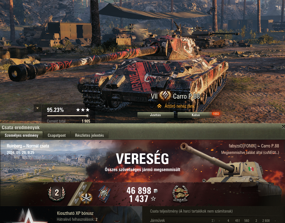The image size is (285, 223).
Task: Click the mastery badge icon beside Carro P.88
Action: click(x=165, y=96)
